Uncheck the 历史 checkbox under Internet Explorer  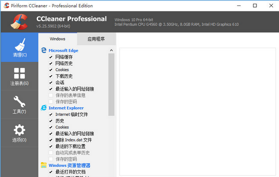point(51,121)
